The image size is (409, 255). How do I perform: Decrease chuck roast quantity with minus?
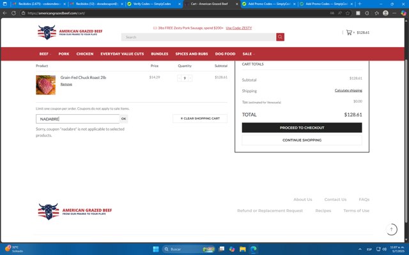pyautogui.click(x=179, y=78)
